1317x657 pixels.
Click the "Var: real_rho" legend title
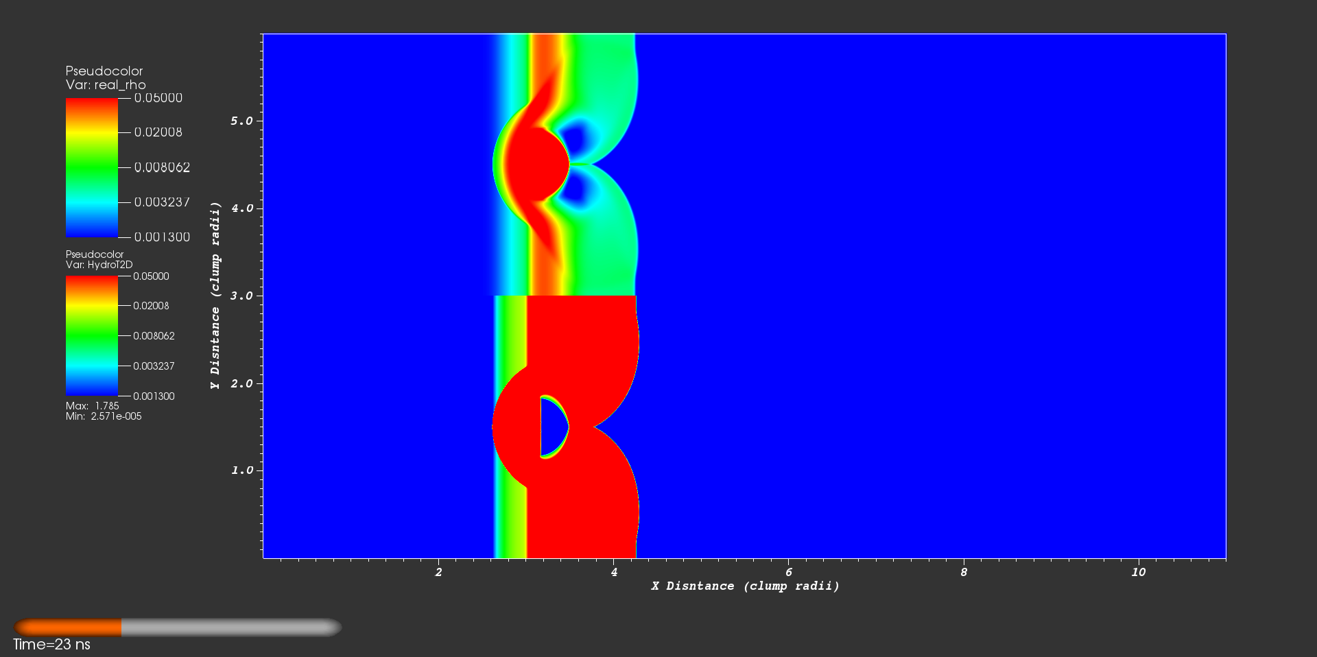(x=106, y=85)
